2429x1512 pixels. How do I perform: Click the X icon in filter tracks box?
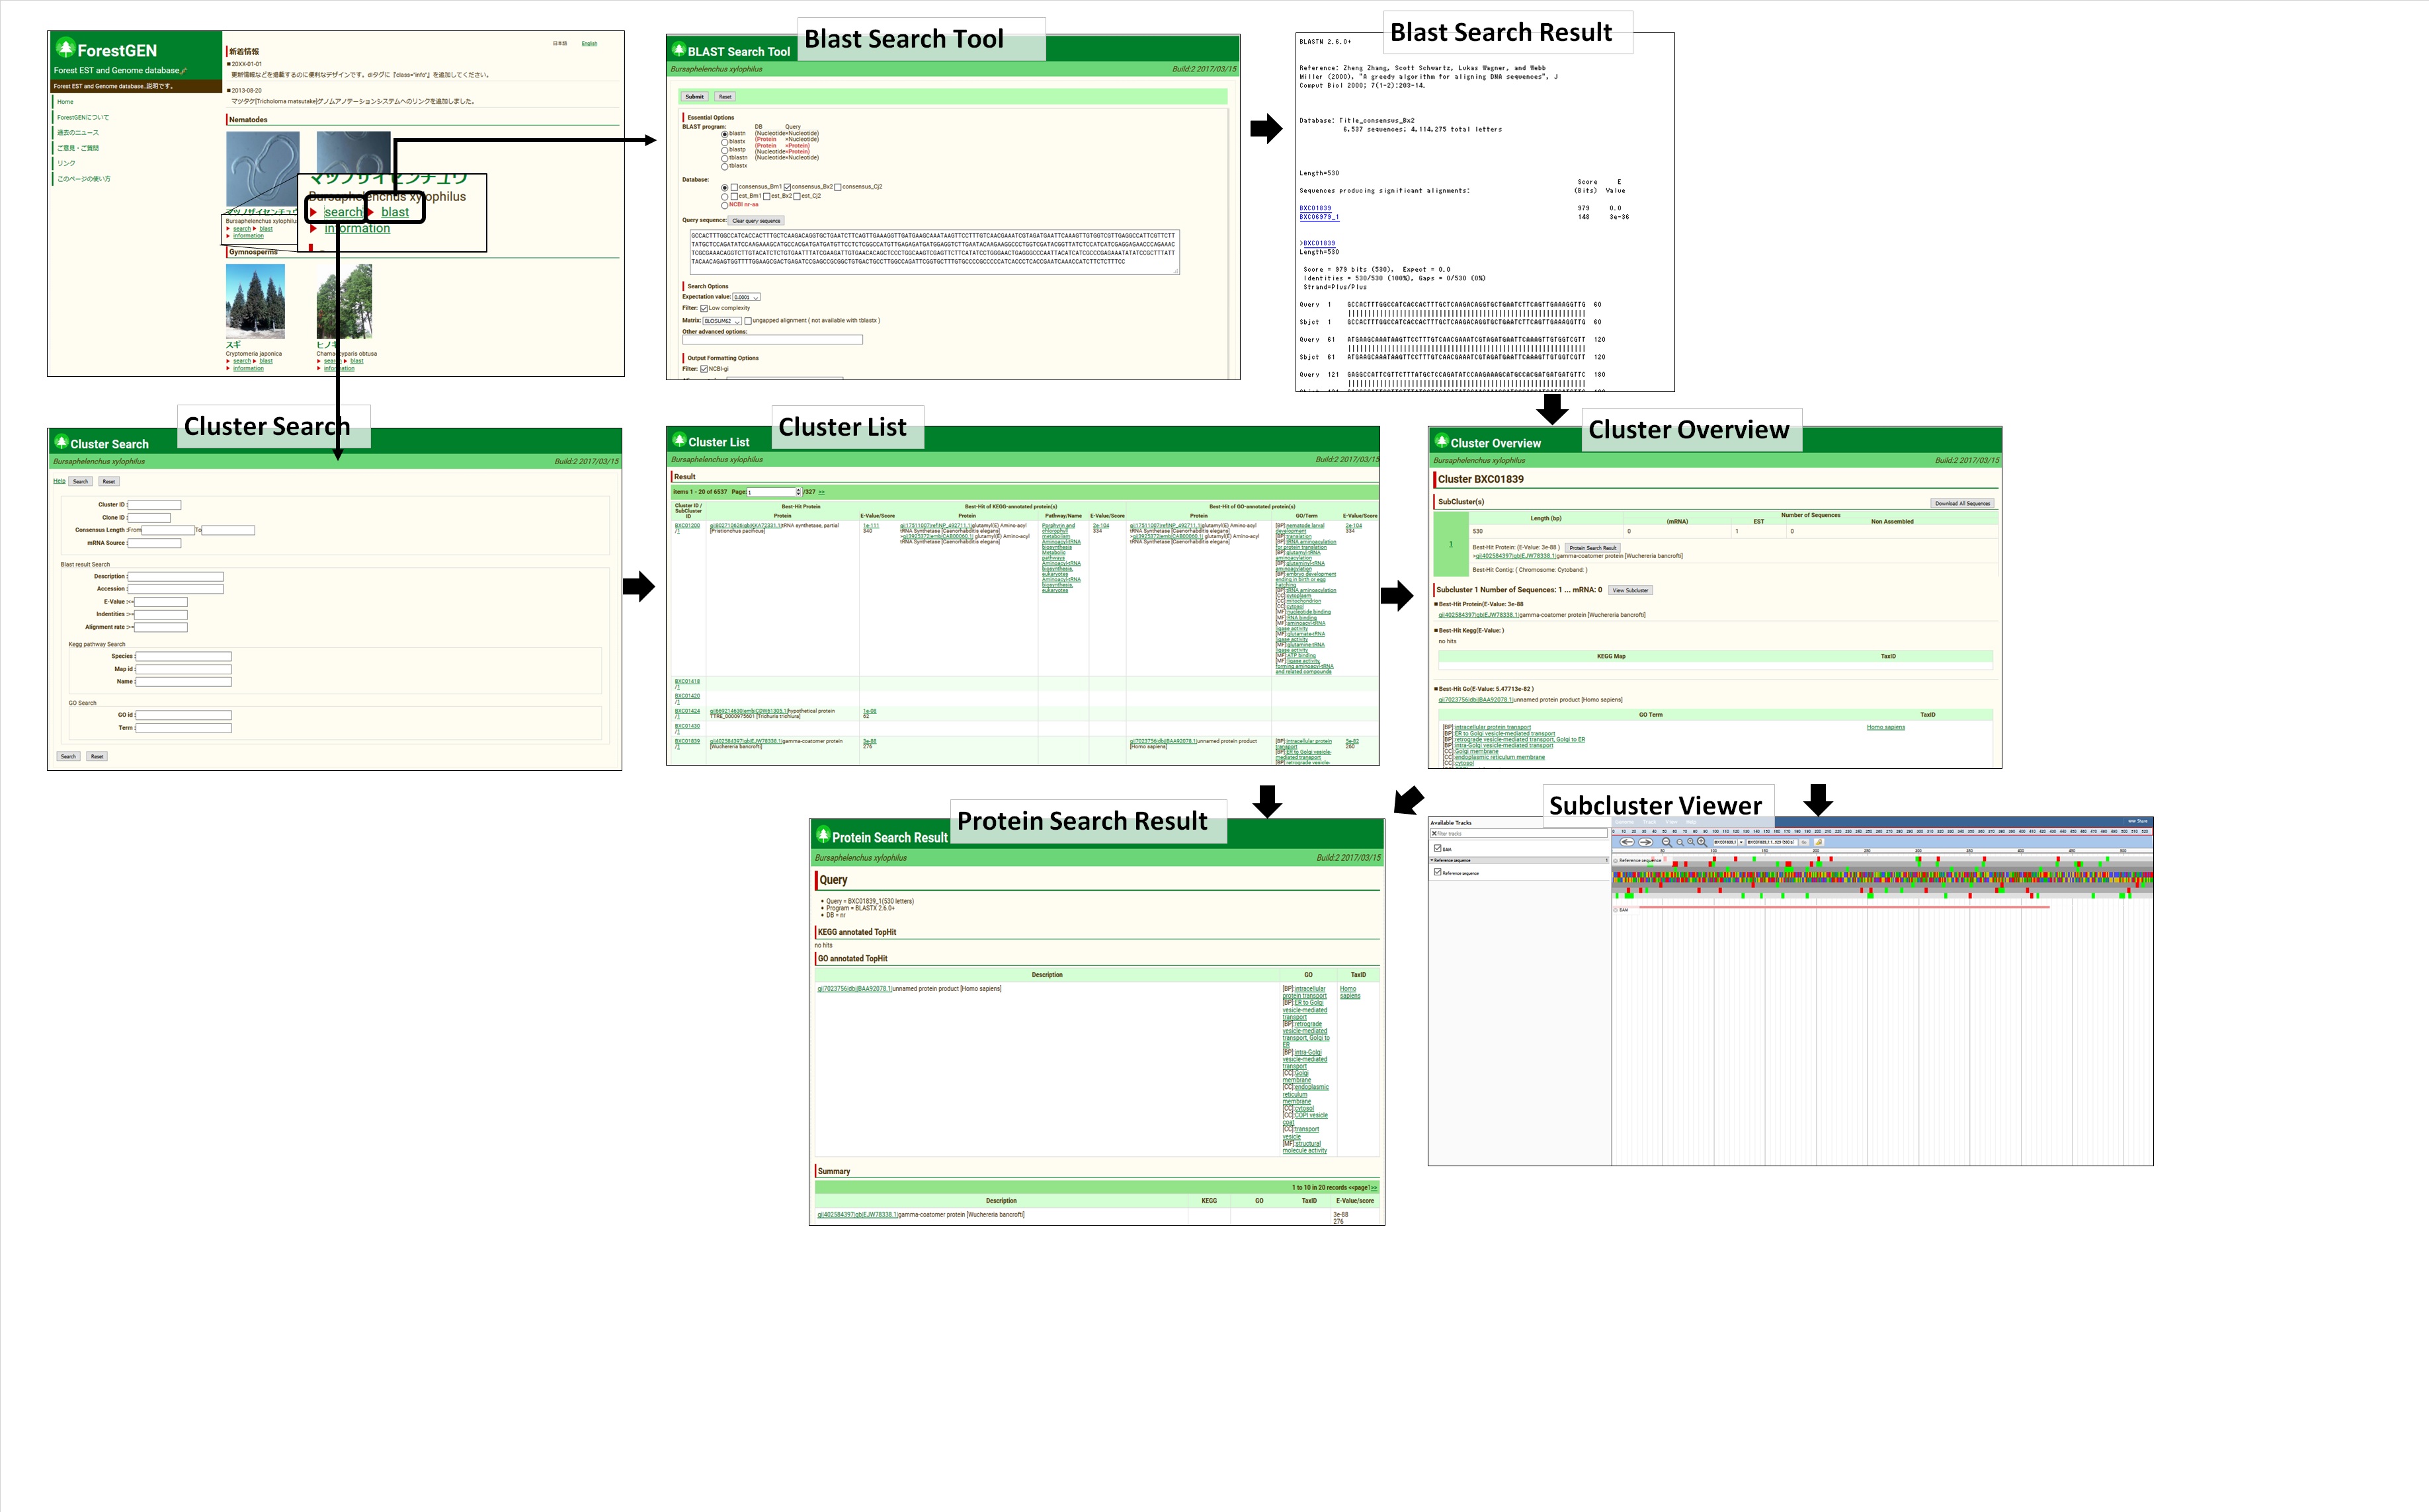[x=1434, y=834]
